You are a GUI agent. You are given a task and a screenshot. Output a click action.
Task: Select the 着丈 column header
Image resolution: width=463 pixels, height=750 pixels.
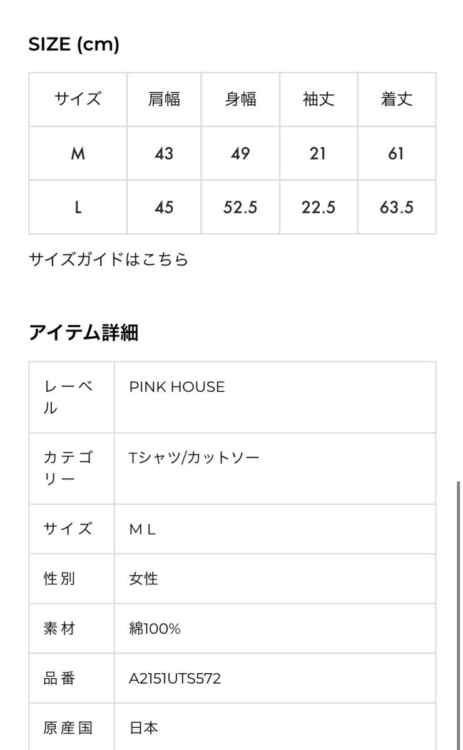[396, 99]
